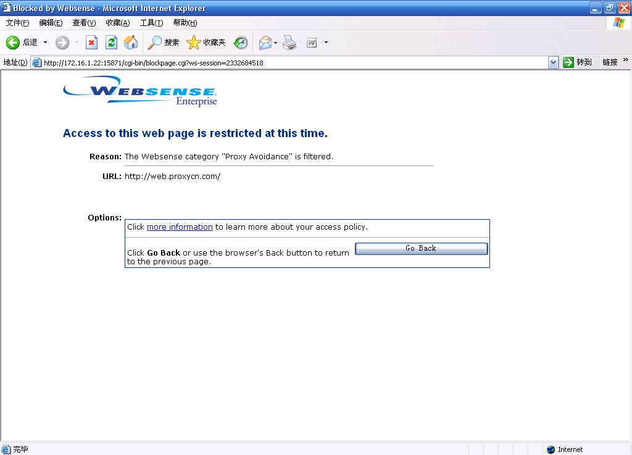The image size is (632, 455).
Task: Open the Search magnifier button
Action: (163, 43)
